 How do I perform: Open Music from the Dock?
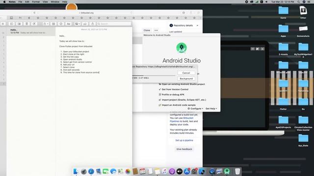click(165, 171)
